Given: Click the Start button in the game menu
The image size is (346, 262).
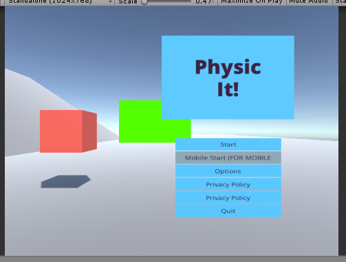Looking at the screenshot, I should pos(228,144).
